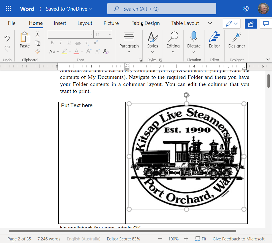Image resolution: width=272 pixels, height=243 pixels.
Task: Click the 100% zoom level
Action: click(x=173, y=239)
